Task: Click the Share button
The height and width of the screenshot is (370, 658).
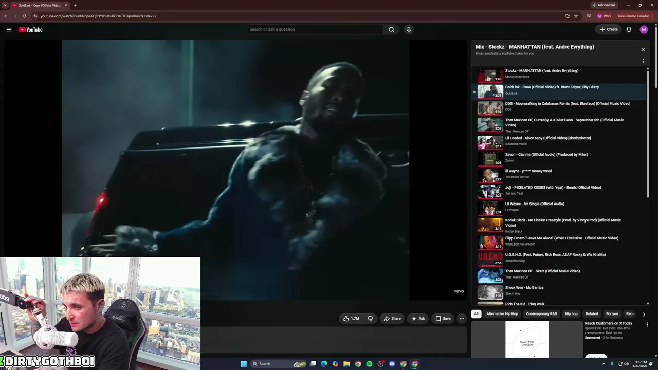Action: point(392,319)
